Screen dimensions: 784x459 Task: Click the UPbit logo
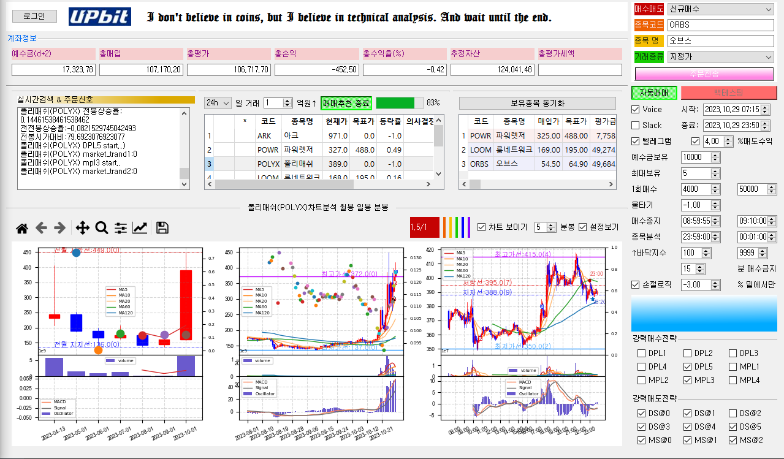pos(99,17)
